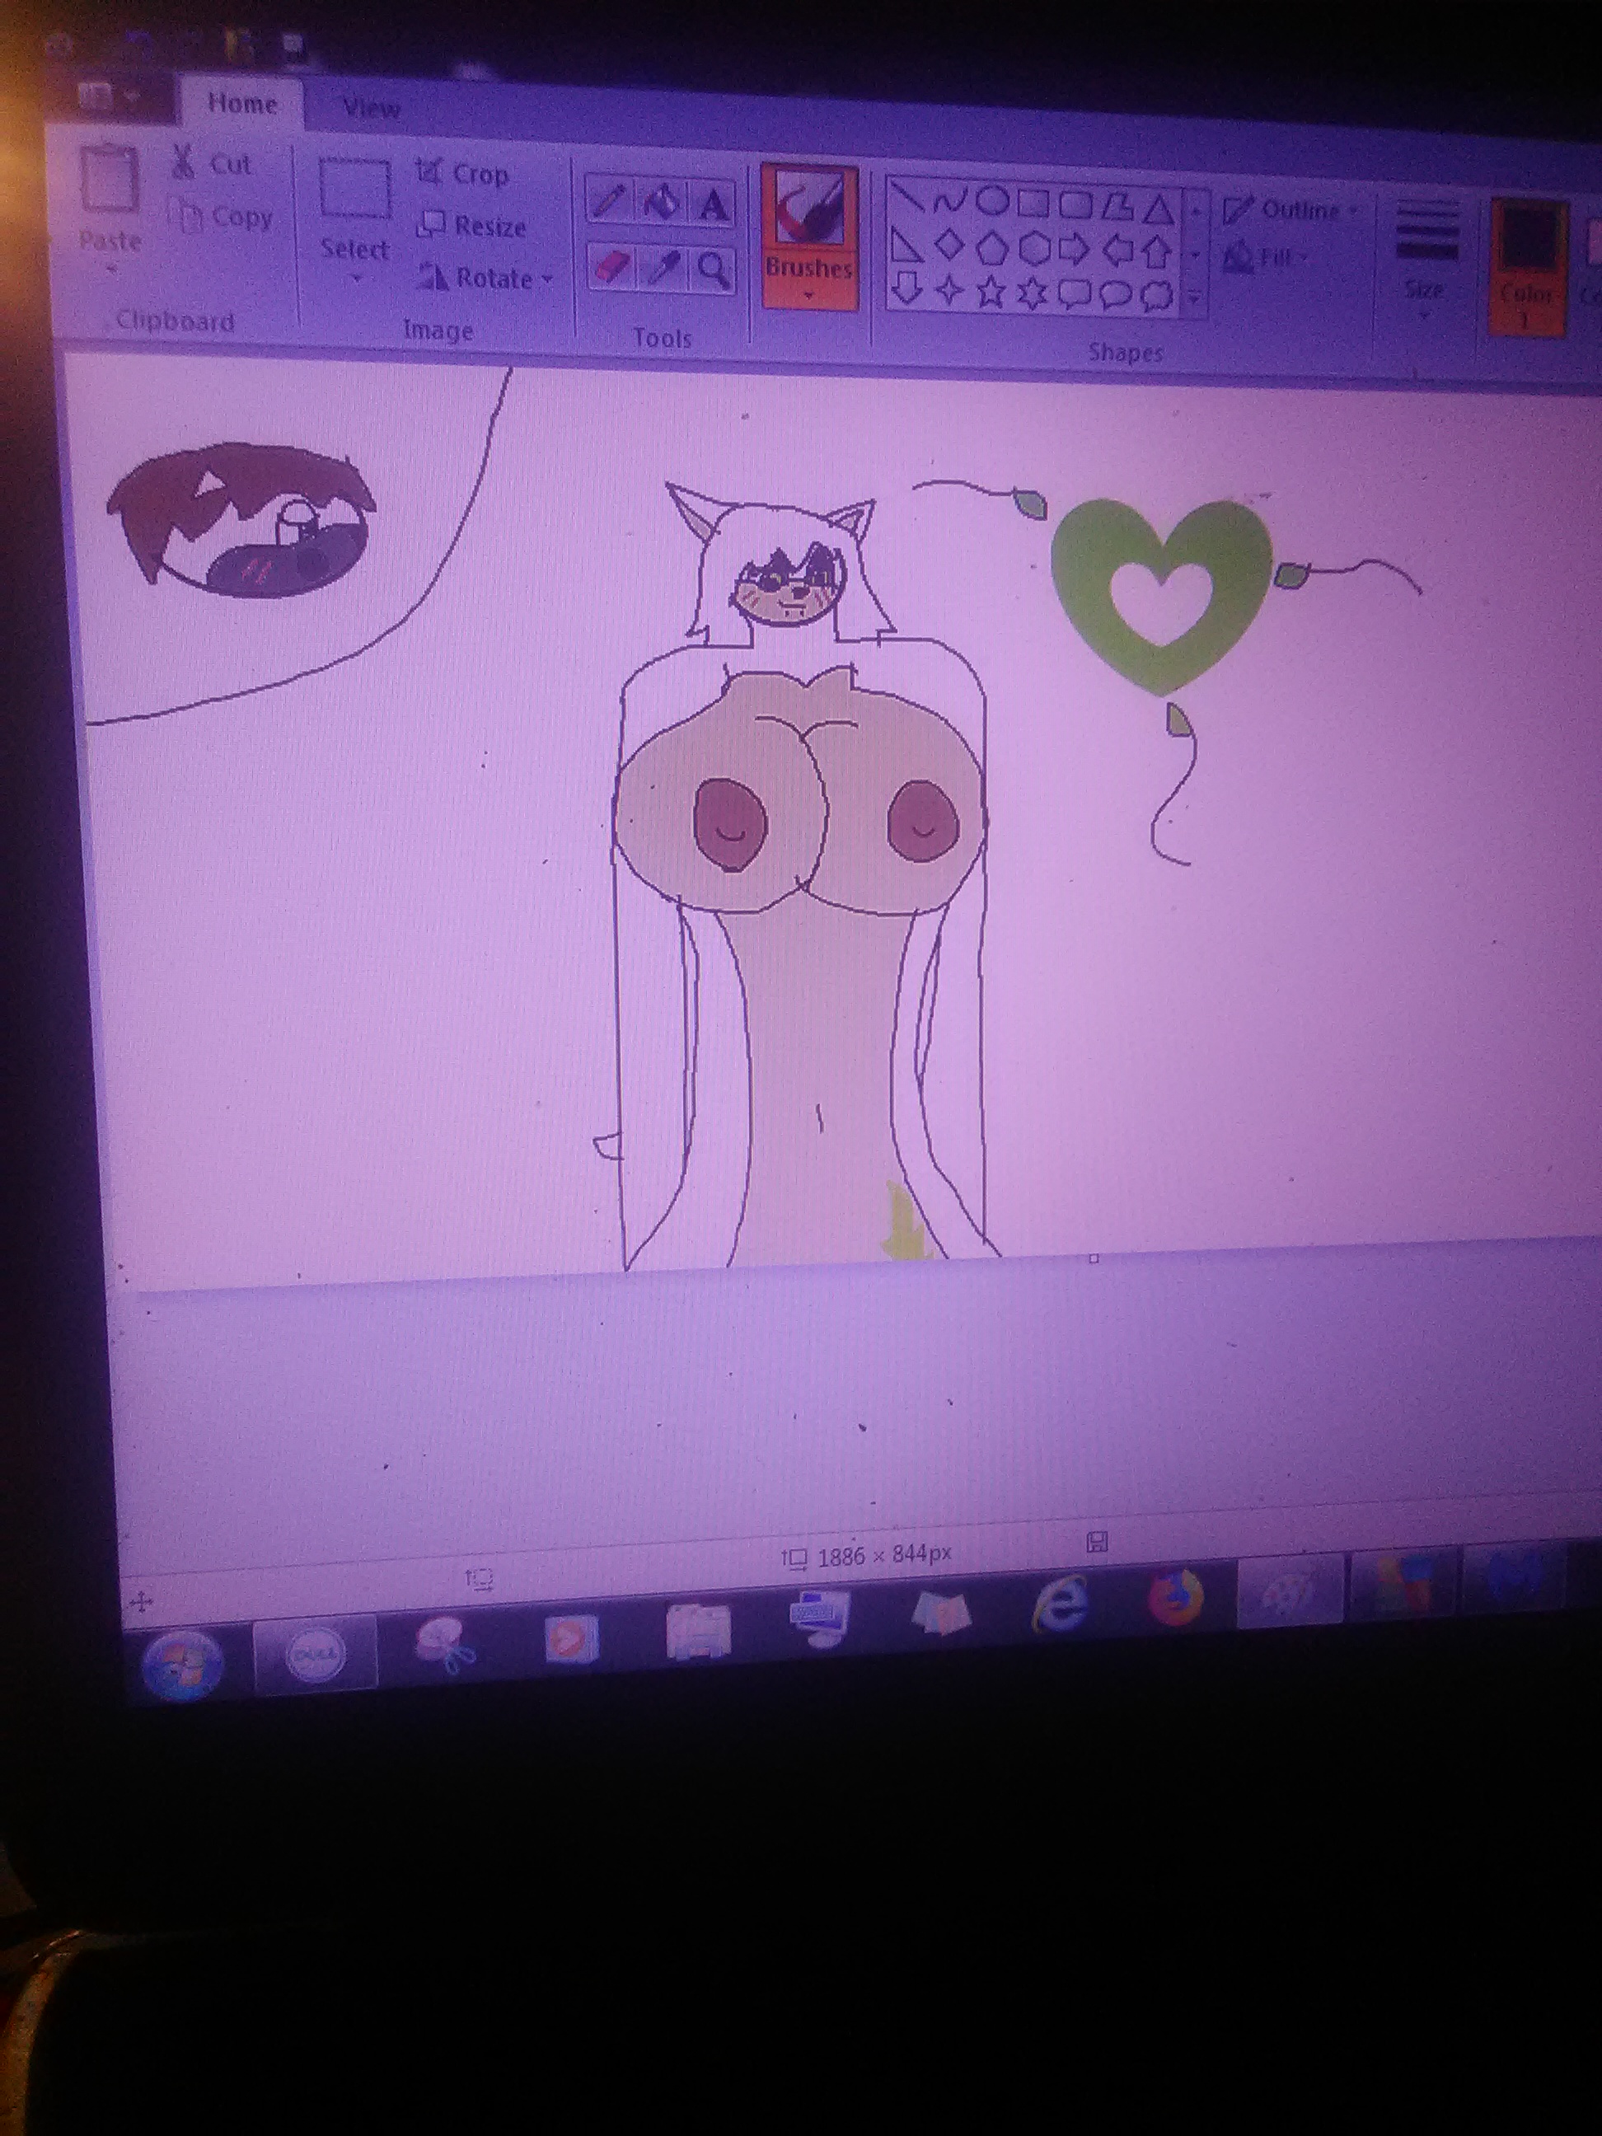
Task: Select the Eraser tool
Action: (x=611, y=265)
